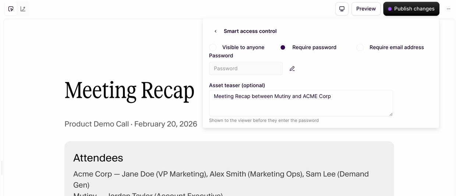456x196 pixels.
Task: Click the Attendees section heading
Action: [98, 158]
